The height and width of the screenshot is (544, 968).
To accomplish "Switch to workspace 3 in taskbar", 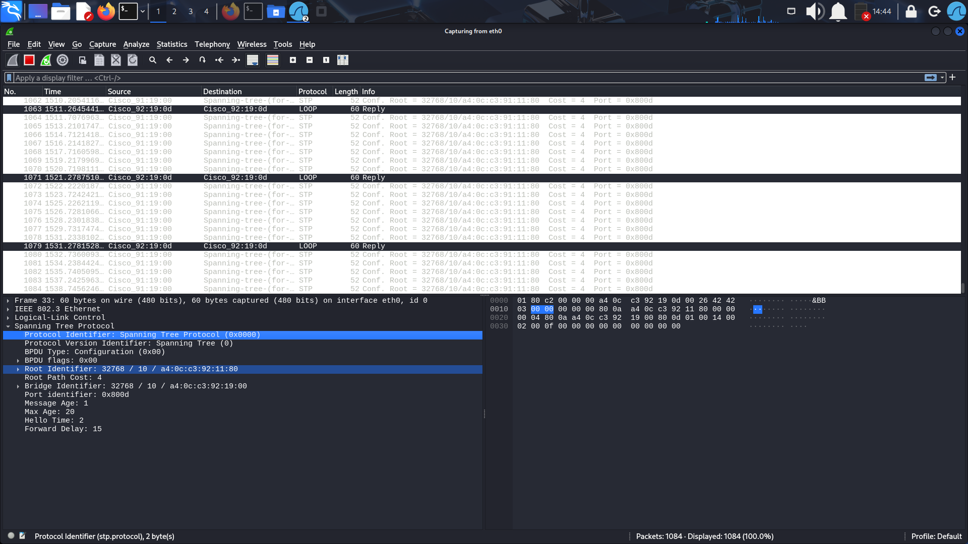I will tap(191, 11).
